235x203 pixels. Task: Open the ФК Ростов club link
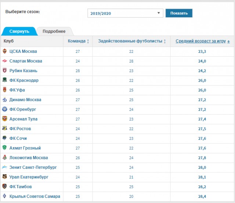(20, 128)
